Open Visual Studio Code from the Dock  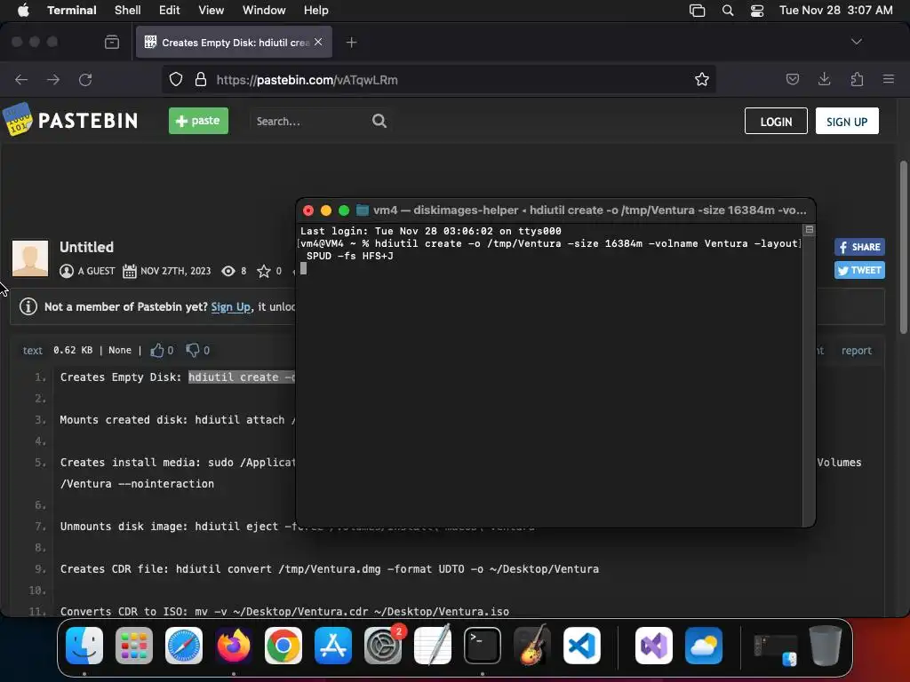(x=581, y=646)
